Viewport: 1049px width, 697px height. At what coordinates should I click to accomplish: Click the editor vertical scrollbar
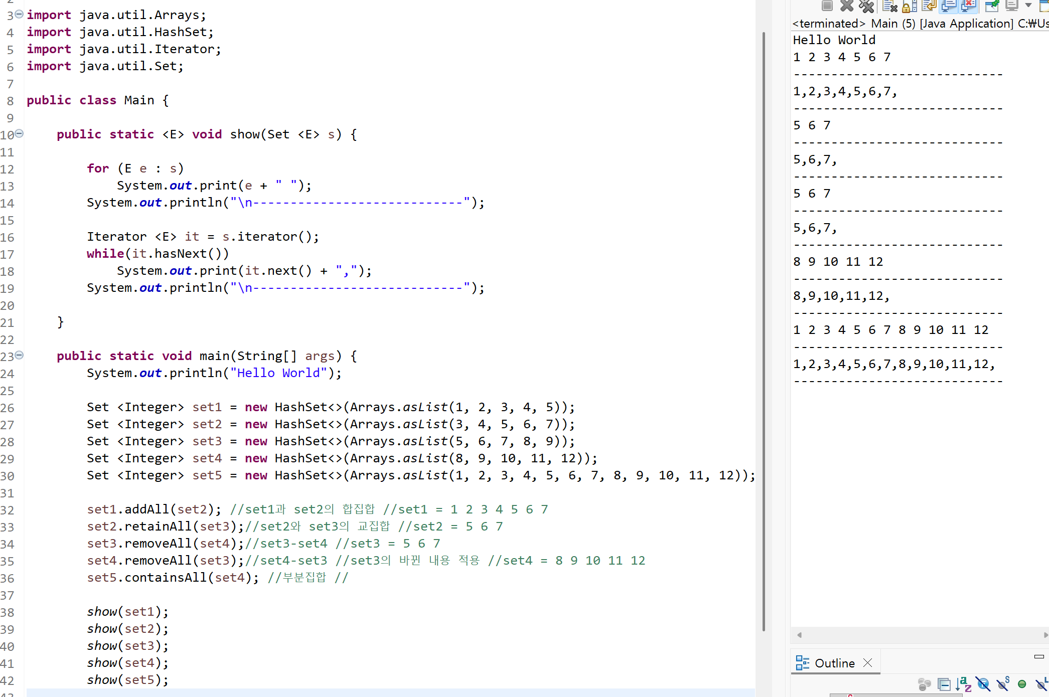coord(764,331)
